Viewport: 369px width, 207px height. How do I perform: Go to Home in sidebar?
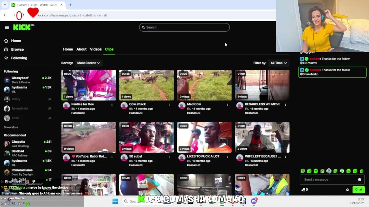pyautogui.click(x=13, y=41)
